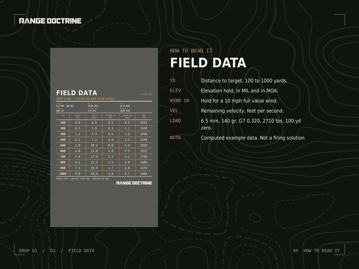Select "D1" in the footer breadcrumb
Screen dimensions: 359x269
coord(53,251)
